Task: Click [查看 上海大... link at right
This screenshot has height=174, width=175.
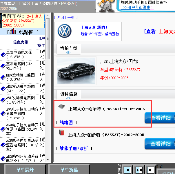Action: point(160,31)
